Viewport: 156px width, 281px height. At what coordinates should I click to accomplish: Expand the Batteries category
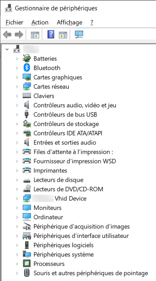click(17, 58)
